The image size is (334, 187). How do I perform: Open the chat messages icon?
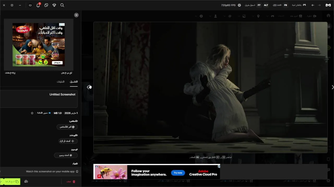coord(46,5)
